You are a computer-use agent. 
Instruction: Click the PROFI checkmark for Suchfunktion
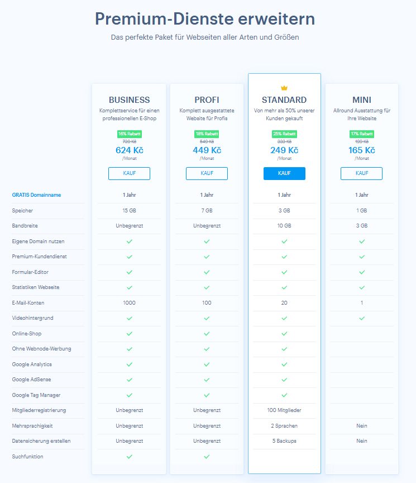[207, 457]
